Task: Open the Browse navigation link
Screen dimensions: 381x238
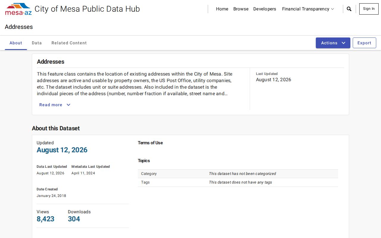Action: pyautogui.click(x=241, y=9)
